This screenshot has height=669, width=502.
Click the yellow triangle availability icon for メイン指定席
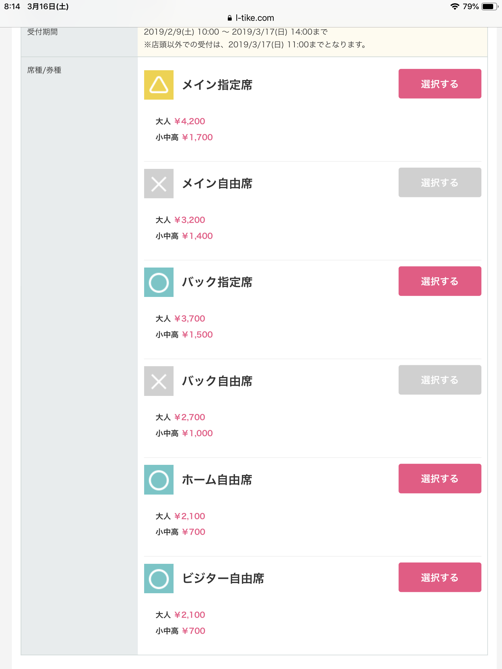click(x=159, y=85)
